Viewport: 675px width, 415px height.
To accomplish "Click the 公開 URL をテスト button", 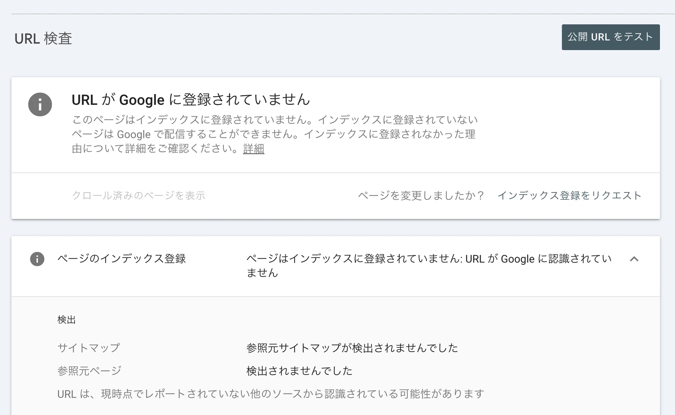I will click(x=611, y=37).
